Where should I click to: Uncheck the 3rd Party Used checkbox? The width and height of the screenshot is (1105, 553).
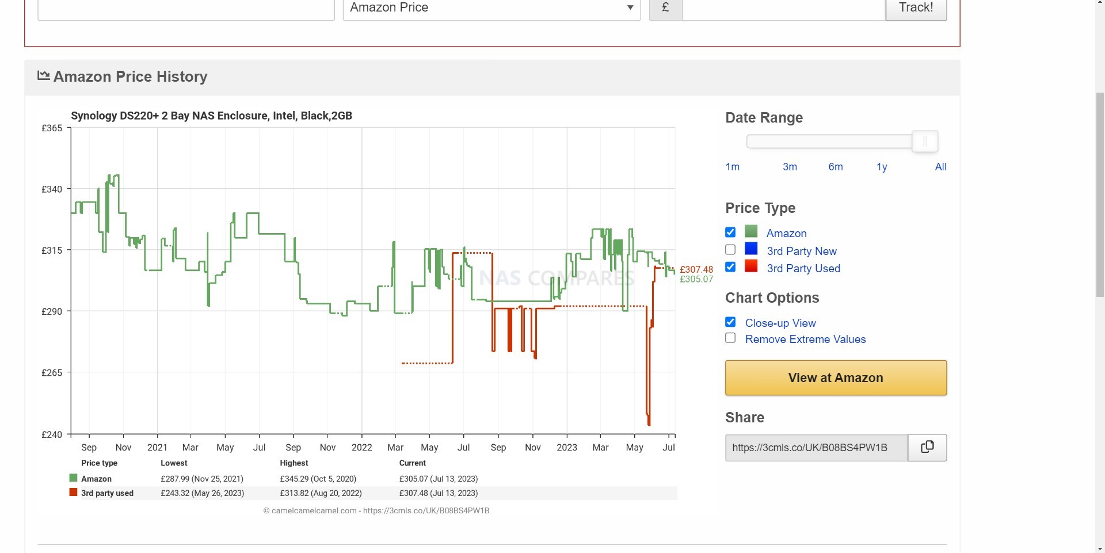730,266
